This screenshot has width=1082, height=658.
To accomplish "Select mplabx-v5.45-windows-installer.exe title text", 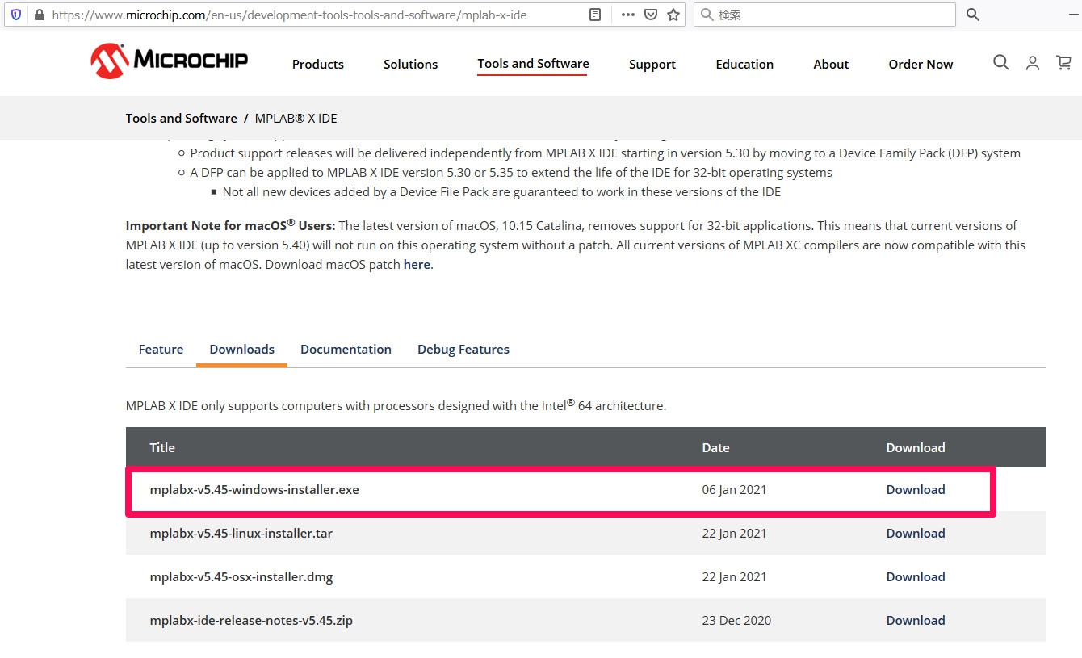I will [254, 489].
